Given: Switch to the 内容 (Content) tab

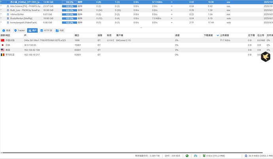Looking at the screenshot, I should coord(60,30).
